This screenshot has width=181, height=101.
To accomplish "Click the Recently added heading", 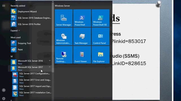I will [x=18, y=6].
